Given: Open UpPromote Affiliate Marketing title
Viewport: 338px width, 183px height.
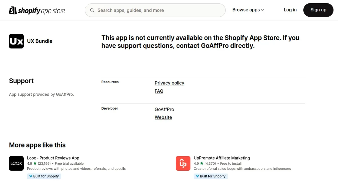Looking at the screenshot, I should (x=222, y=158).
